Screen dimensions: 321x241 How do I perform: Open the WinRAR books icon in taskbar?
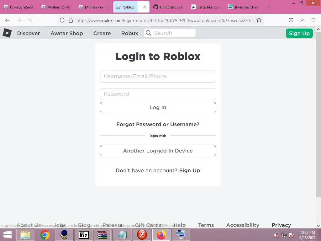tap(102, 235)
